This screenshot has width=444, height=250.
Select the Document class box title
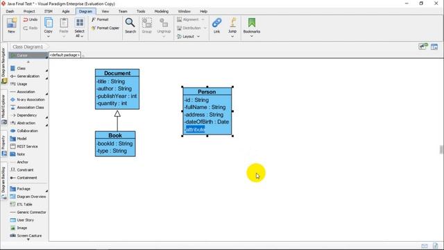[117, 73]
